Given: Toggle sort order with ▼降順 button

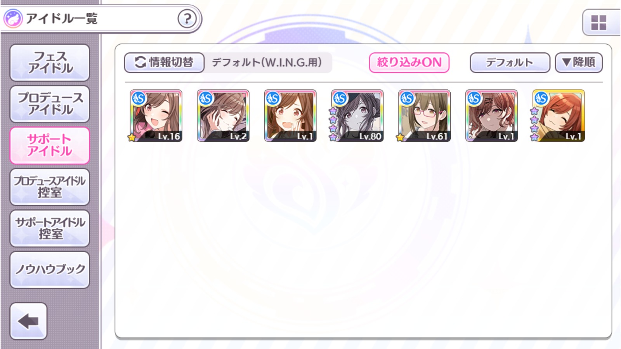Looking at the screenshot, I should pos(579,62).
